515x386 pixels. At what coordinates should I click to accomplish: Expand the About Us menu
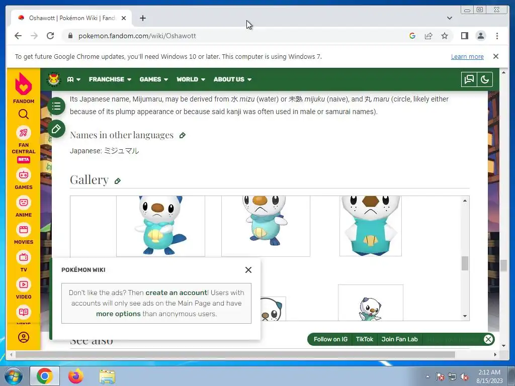click(x=232, y=79)
